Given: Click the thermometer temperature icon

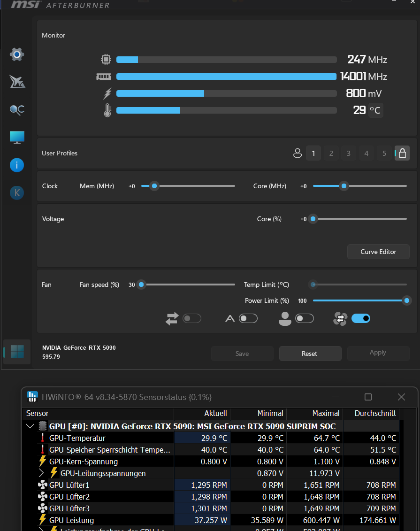Looking at the screenshot, I should [x=107, y=110].
